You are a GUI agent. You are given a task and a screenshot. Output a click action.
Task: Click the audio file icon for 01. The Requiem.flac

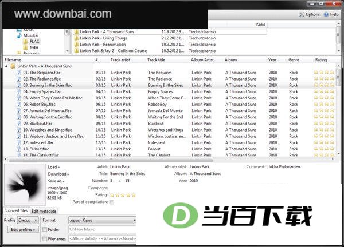click(19, 73)
